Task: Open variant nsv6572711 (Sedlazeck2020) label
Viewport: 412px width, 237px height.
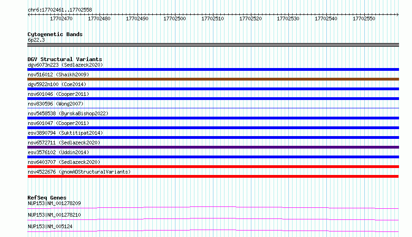Action: coord(64,143)
